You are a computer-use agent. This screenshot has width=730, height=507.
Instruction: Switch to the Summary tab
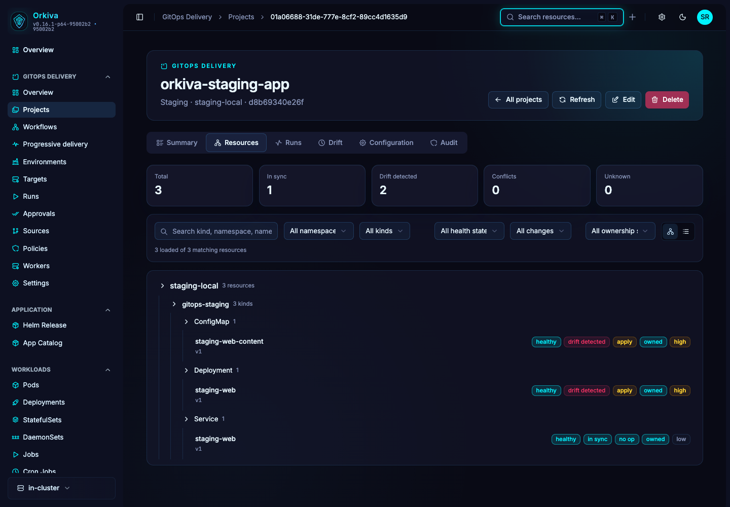177,143
